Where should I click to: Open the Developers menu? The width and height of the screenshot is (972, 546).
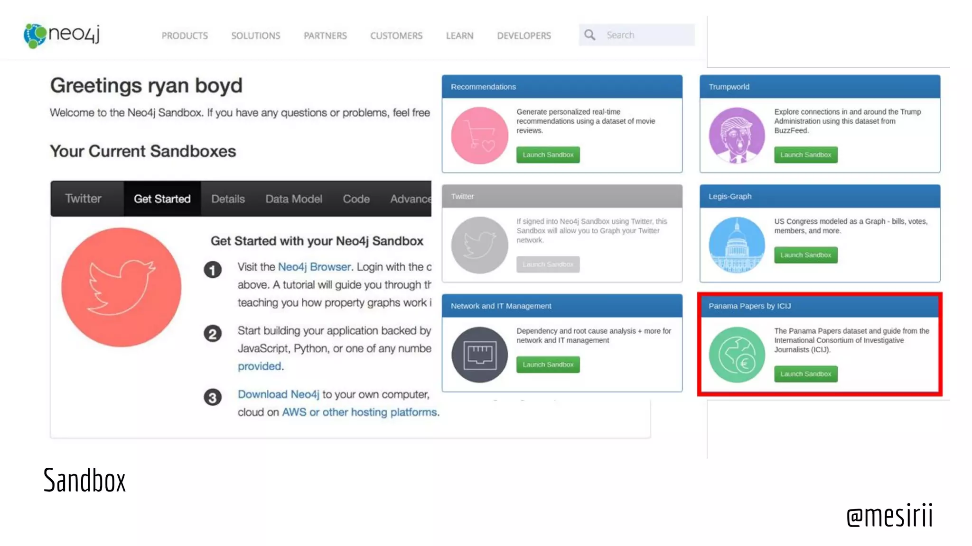click(523, 36)
